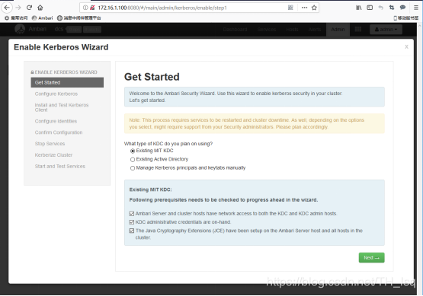Open the mobile bookmarks folder
The width and height of the screenshot is (423, 296).
[x=406, y=18]
